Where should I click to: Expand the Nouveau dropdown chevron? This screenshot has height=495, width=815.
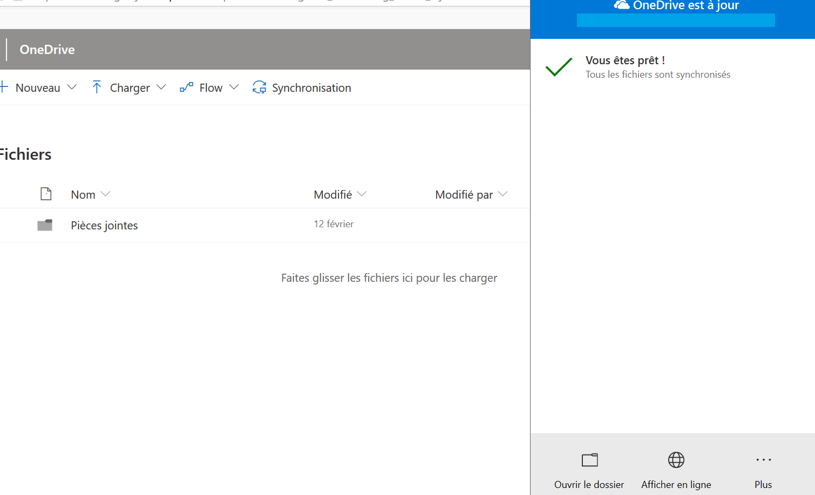tap(72, 87)
